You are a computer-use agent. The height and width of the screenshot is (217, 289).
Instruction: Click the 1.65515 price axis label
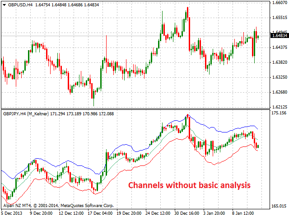pos(279,18)
